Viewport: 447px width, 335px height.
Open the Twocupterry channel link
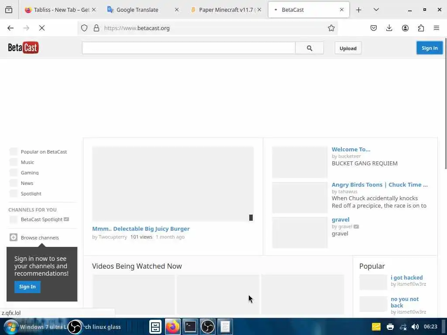click(x=113, y=237)
